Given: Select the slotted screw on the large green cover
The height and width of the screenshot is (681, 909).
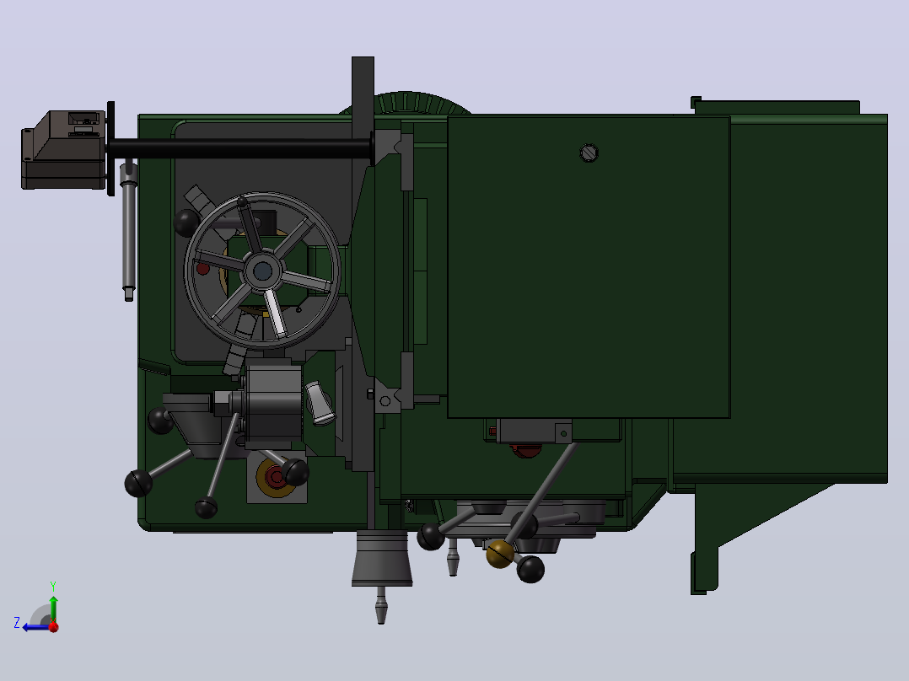Looking at the screenshot, I should click(589, 153).
